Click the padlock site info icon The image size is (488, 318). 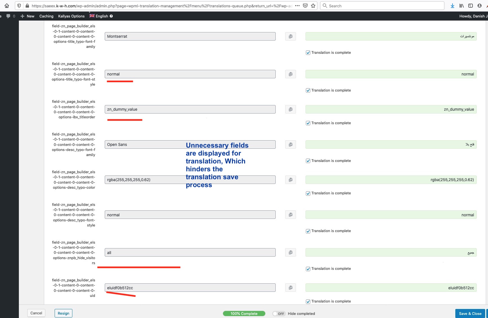tap(27, 6)
